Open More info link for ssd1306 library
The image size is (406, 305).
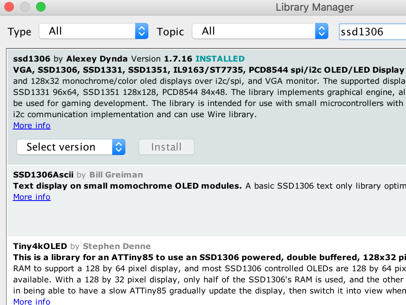[32, 125]
